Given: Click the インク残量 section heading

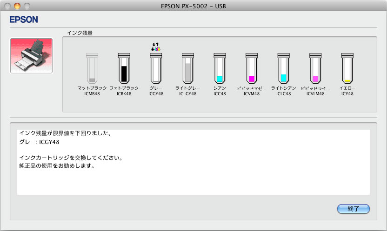Looking at the screenshot, I should tap(80, 33).
